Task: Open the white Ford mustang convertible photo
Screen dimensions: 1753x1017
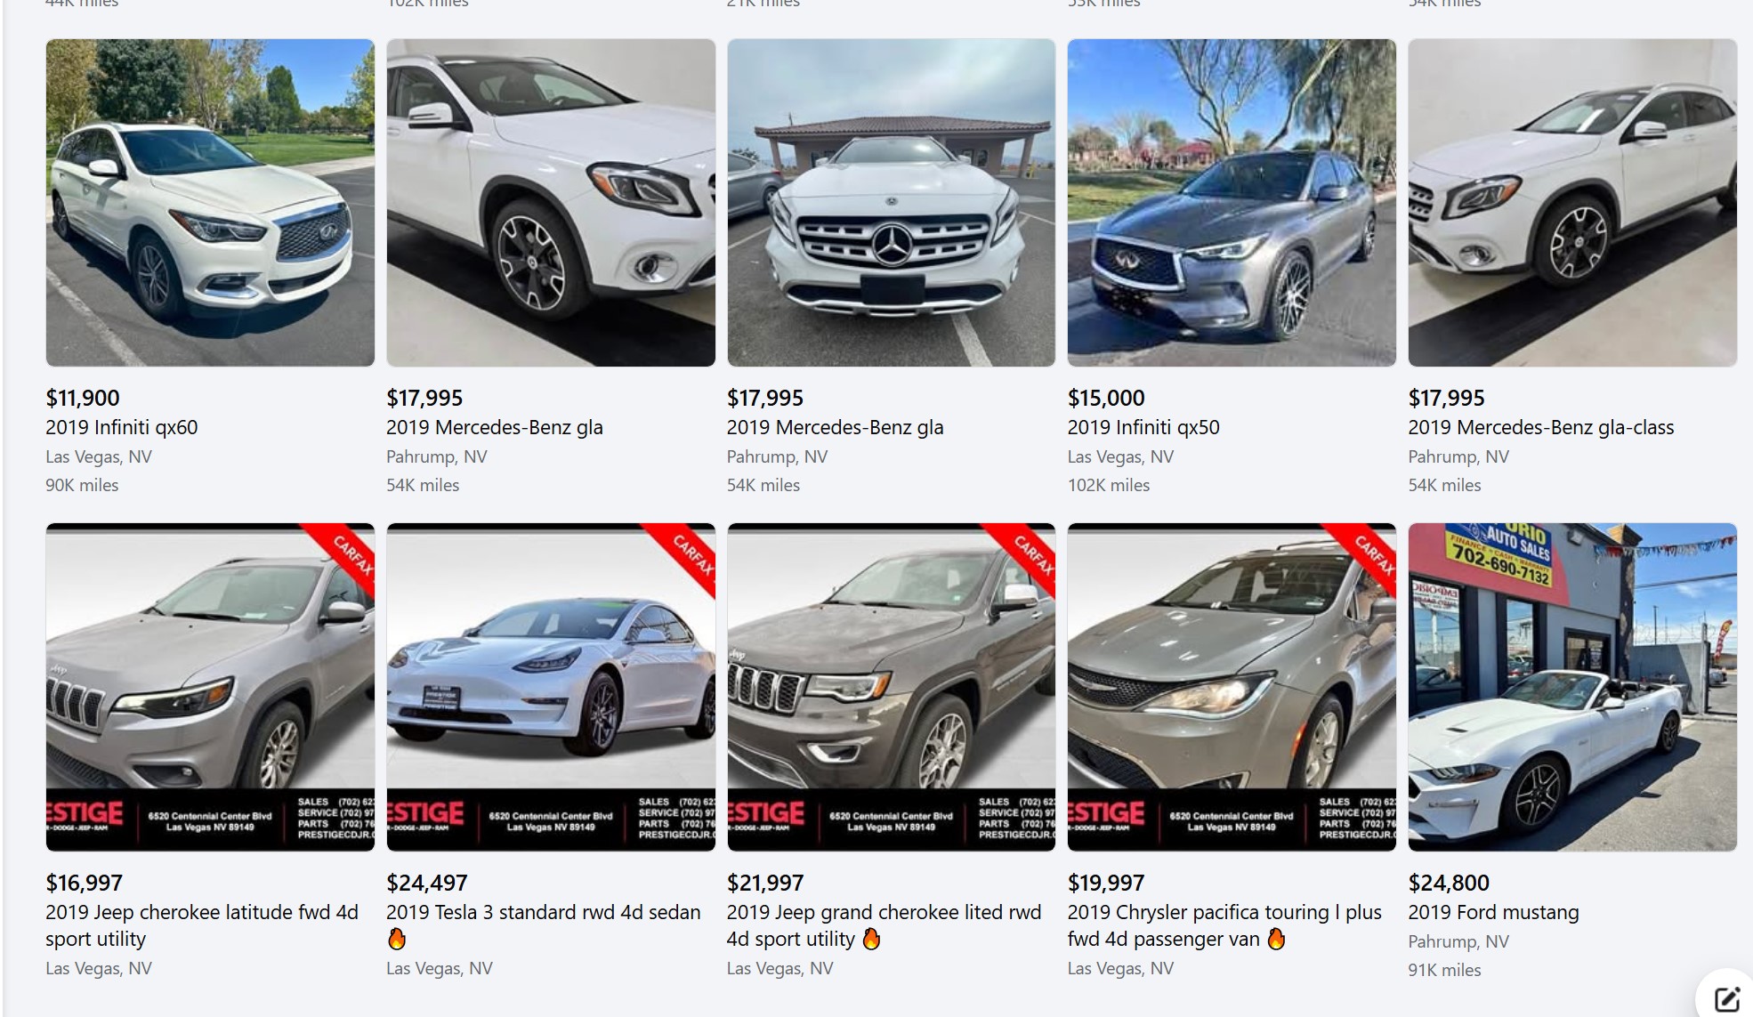Action: (1572, 687)
